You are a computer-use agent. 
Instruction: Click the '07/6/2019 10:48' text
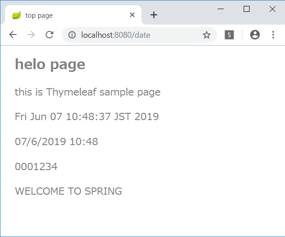click(x=56, y=142)
